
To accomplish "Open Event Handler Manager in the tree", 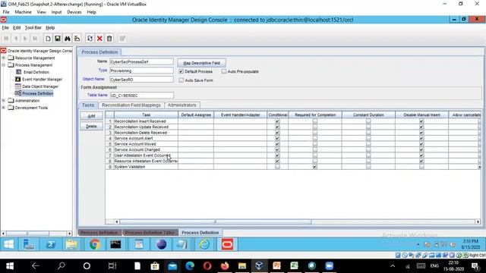I will point(43,79).
